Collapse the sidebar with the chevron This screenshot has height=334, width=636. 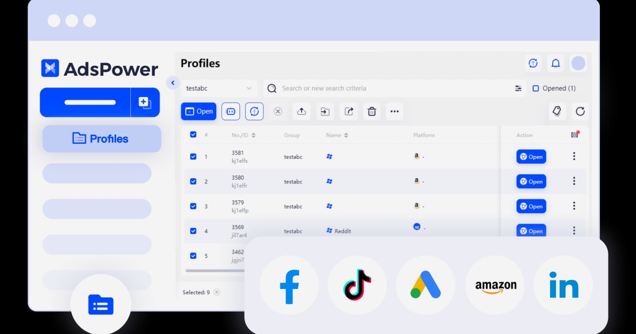[x=172, y=83]
